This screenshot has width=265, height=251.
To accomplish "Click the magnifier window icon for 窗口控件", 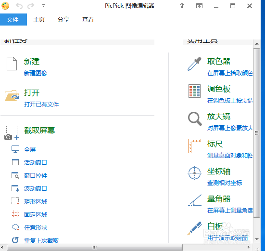I will (x=15, y=175).
